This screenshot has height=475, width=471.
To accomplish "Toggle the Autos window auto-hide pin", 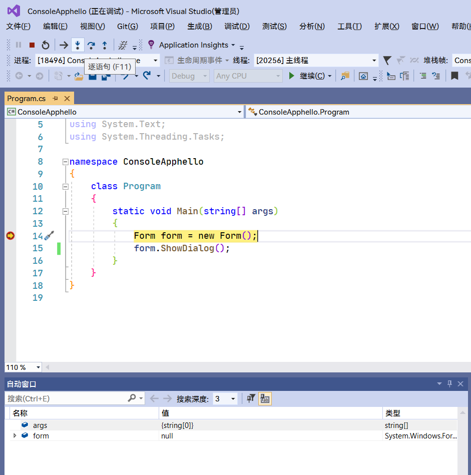I will point(450,384).
